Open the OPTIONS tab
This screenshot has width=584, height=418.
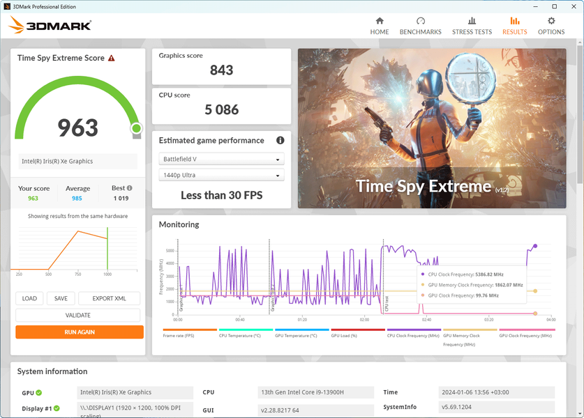coord(551,26)
